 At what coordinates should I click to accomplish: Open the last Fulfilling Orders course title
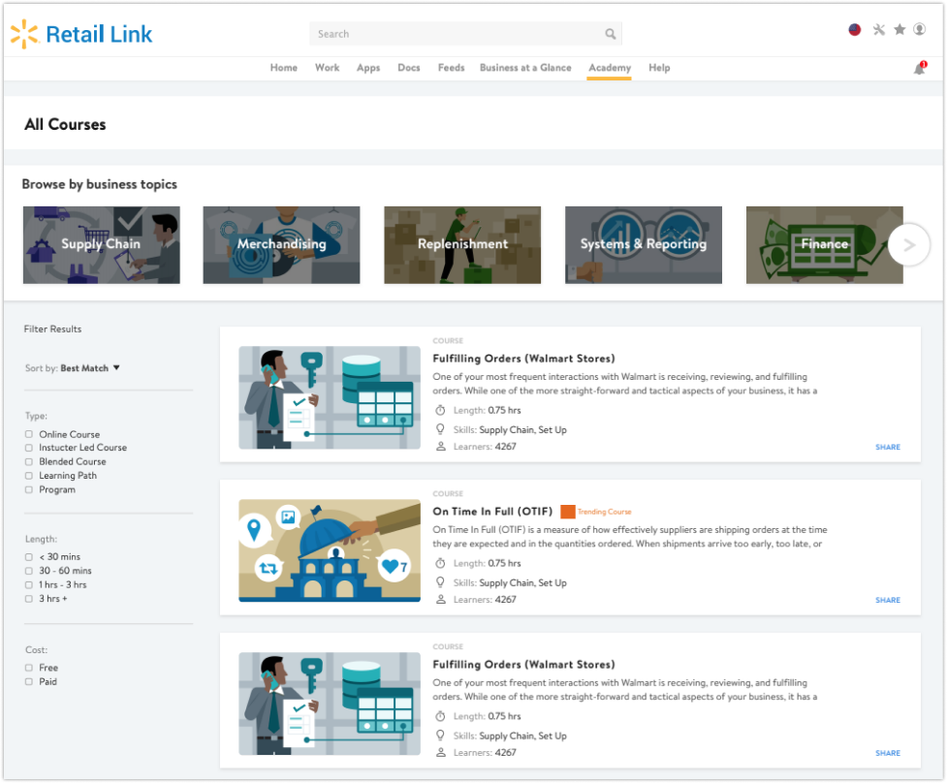click(x=523, y=665)
